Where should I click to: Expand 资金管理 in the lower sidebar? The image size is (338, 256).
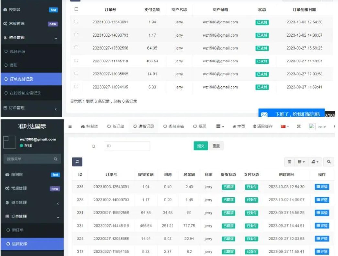click(32, 203)
